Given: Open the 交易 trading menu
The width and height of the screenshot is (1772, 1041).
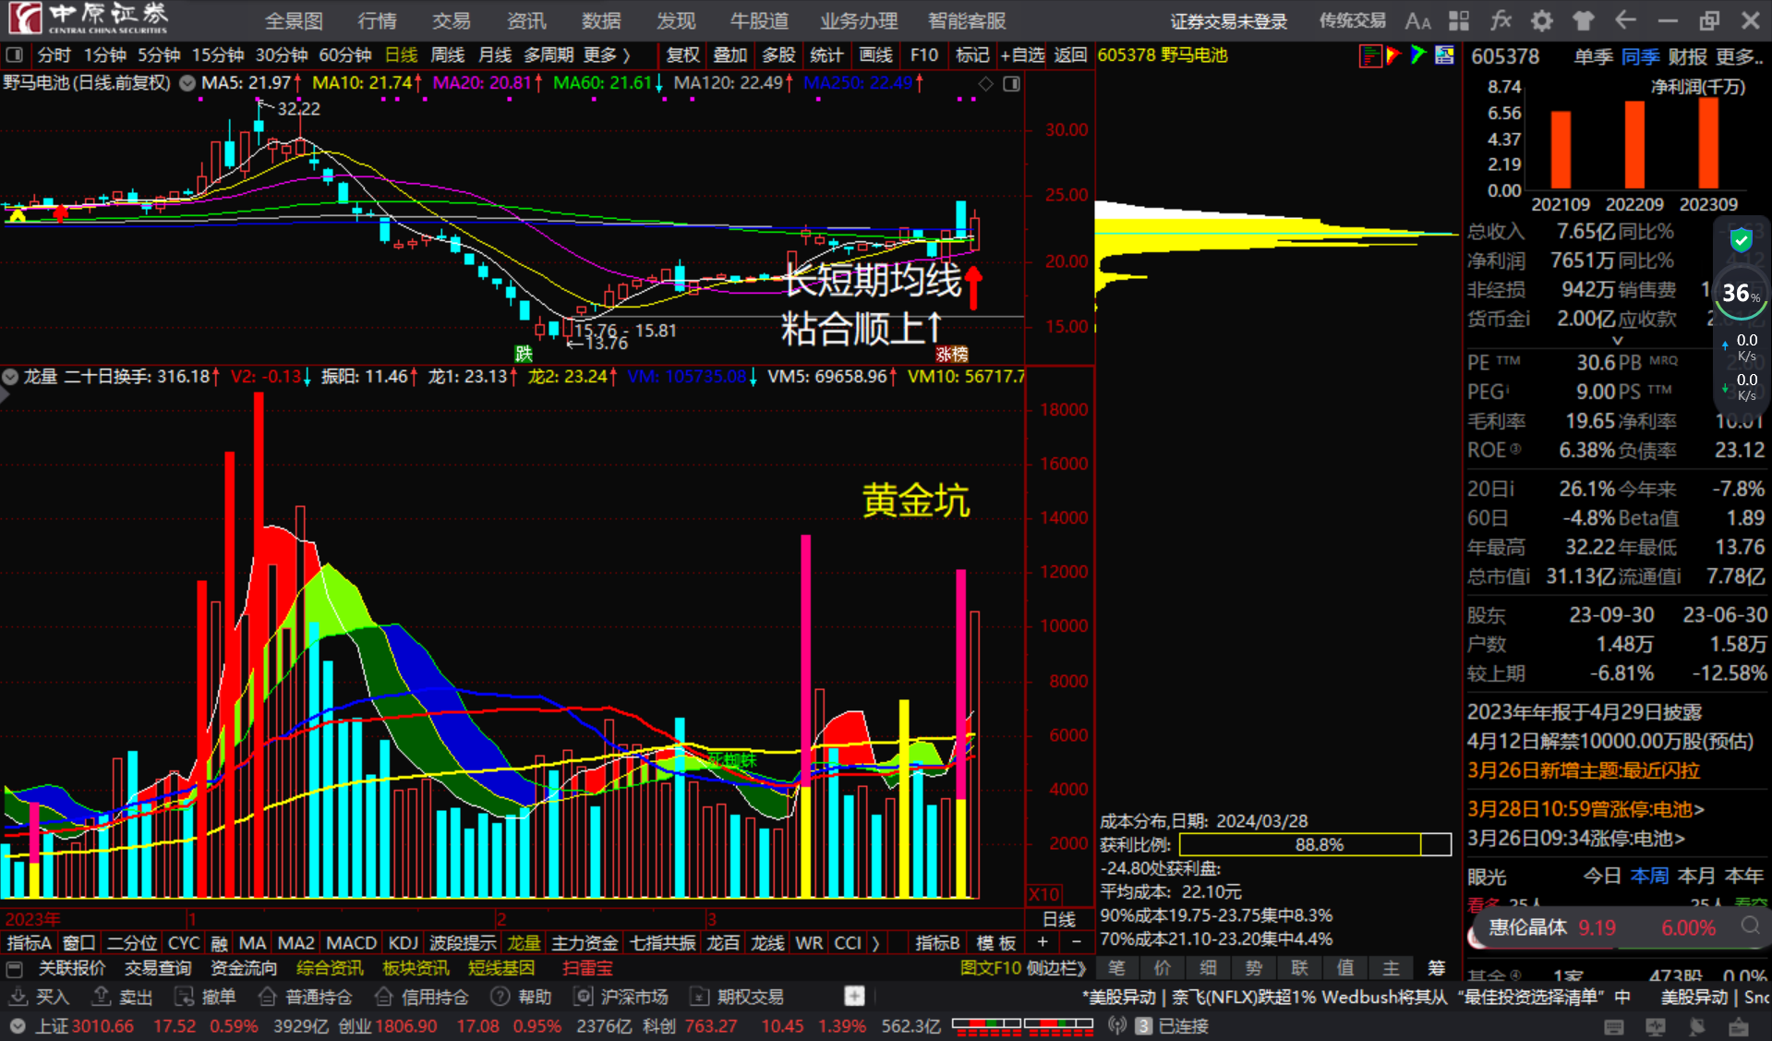Looking at the screenshot, I should pyautogui.click(x=452, y=20).
